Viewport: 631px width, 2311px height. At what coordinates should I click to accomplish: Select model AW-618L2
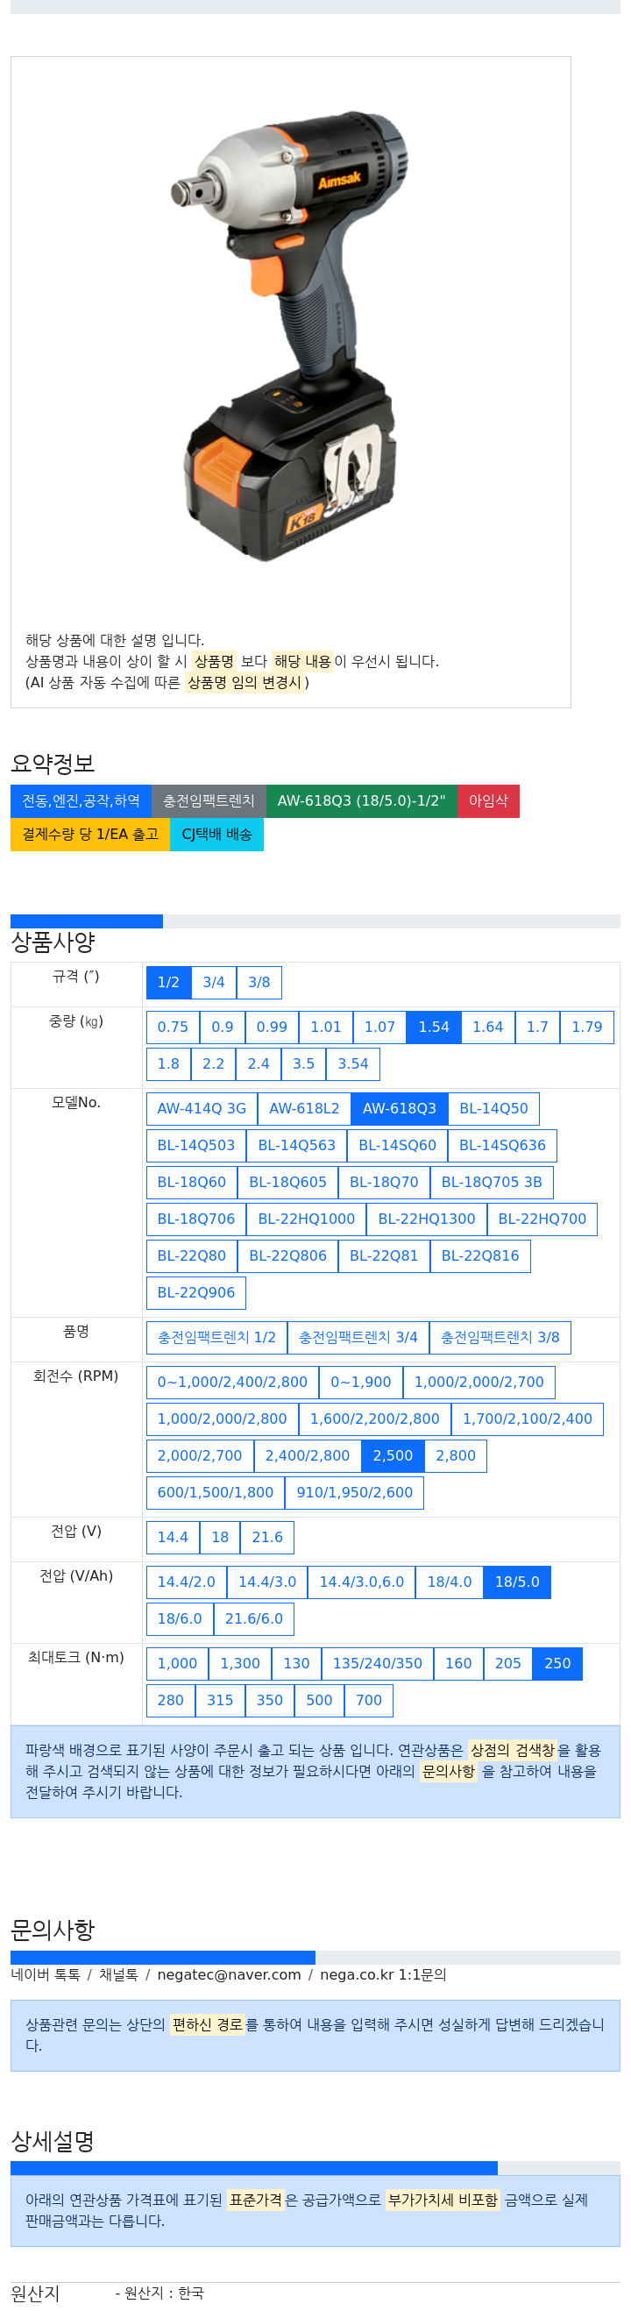[304, 1109]
